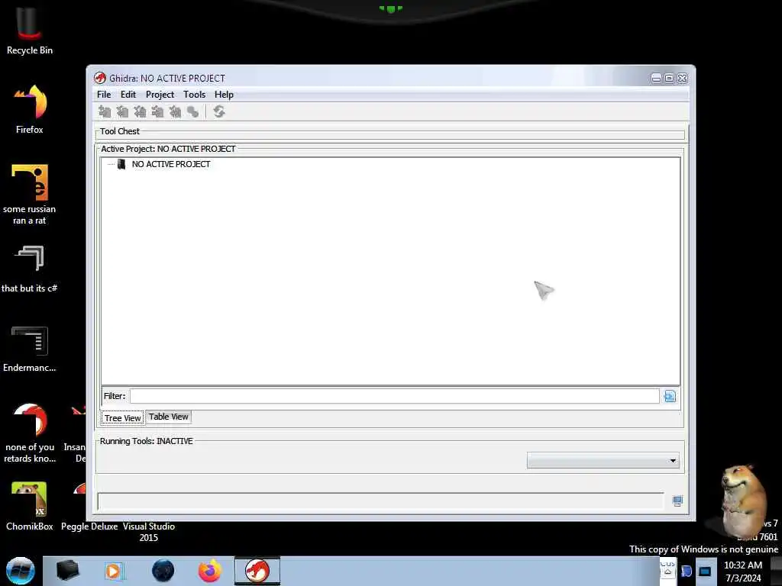Open the Edit menu
Viewport: 782px width, 586px height.
coord(128,95)
